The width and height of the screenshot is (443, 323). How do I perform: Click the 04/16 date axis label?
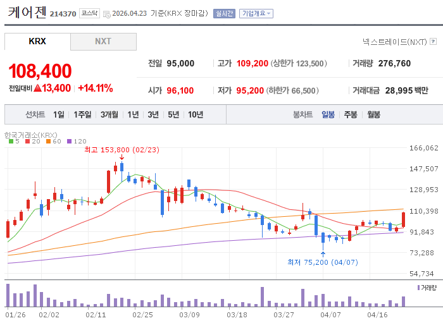coord(377,315)
